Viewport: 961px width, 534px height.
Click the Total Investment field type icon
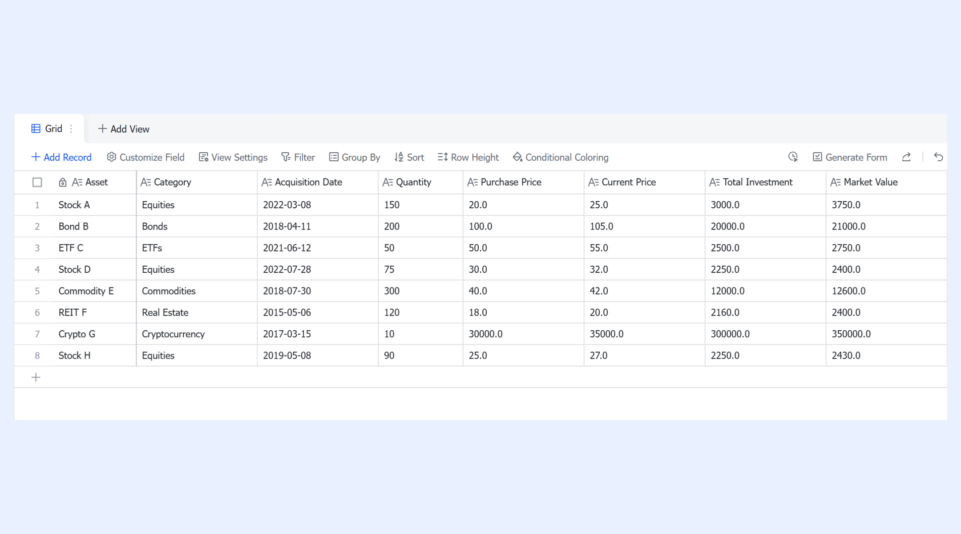[715, 182]
